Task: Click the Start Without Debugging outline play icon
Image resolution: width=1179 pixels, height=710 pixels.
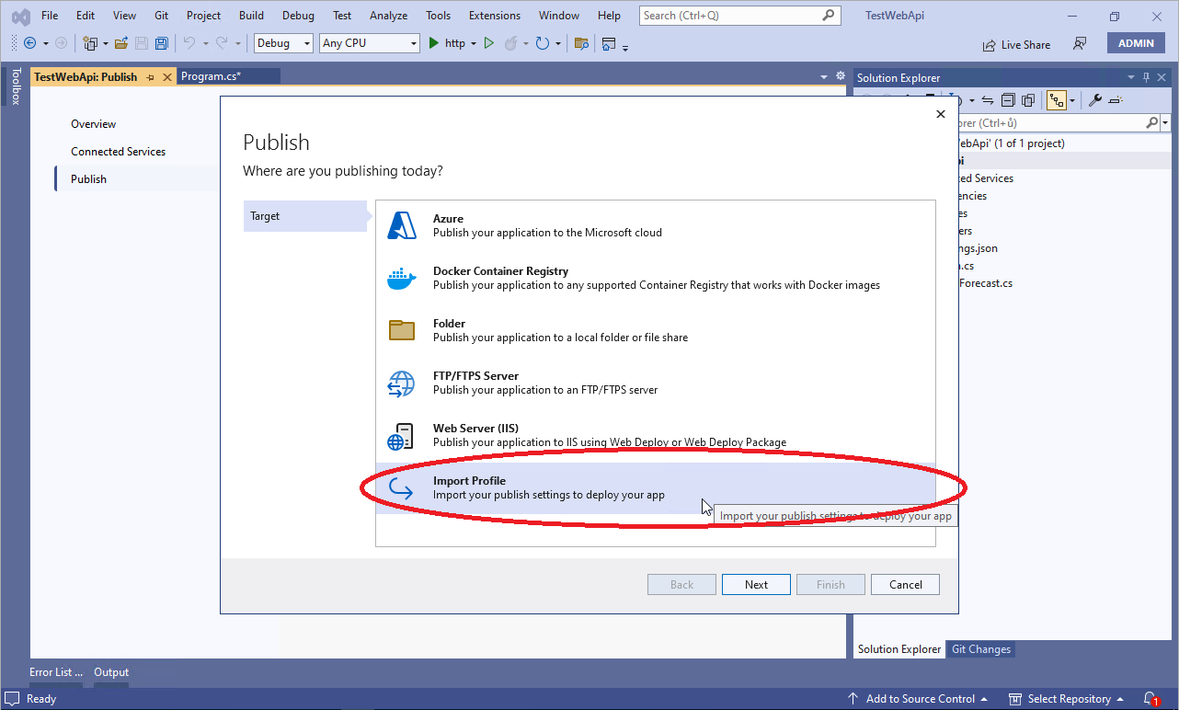Action: pyautogui.click(x=489, y=43)
